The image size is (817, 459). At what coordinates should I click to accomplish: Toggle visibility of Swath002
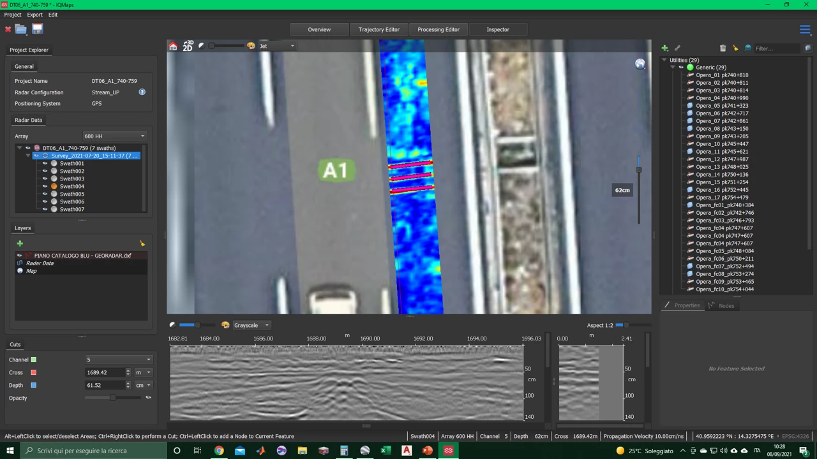45,171
